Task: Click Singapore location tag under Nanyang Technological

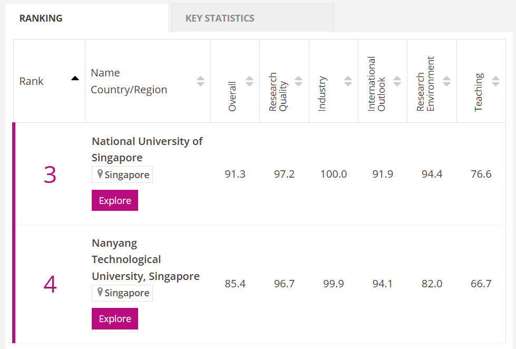Action: (122, 293)
